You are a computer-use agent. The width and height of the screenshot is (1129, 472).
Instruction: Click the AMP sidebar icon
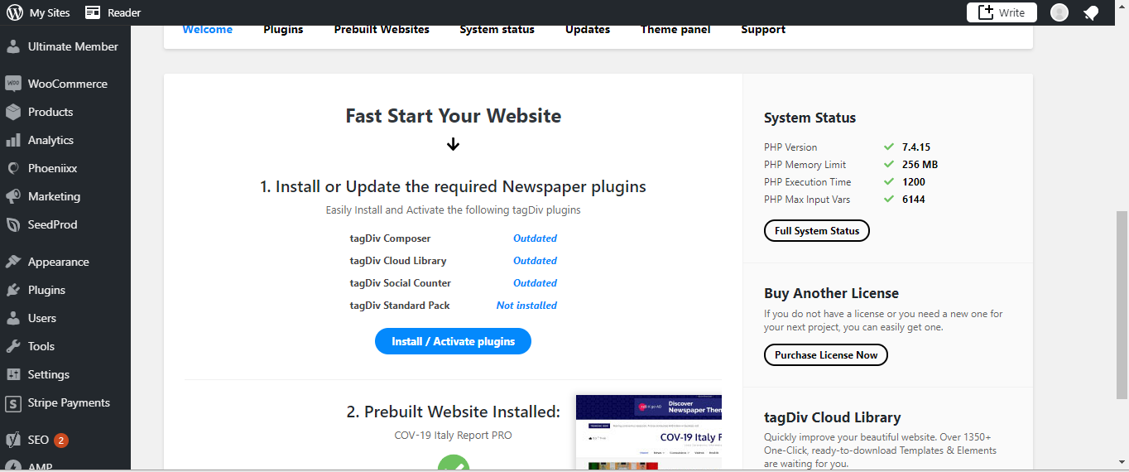[13, 466]
